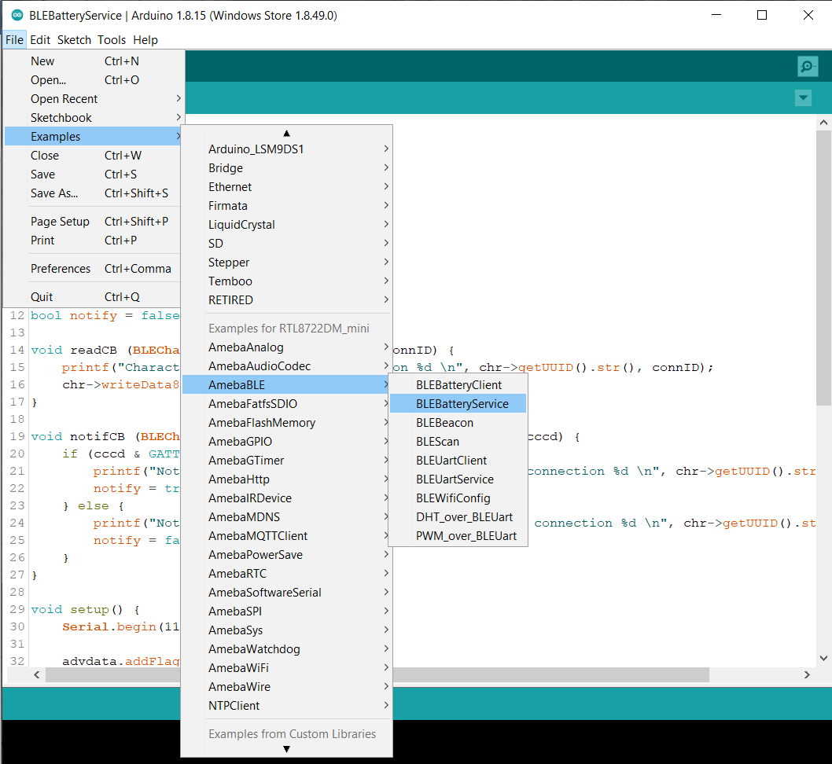Click the Arduino logo in title bar

point(17,15)
